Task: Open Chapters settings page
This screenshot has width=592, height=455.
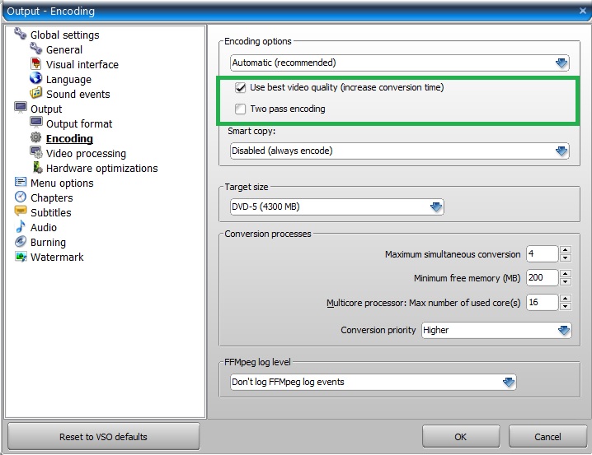Action: point(52,197)
